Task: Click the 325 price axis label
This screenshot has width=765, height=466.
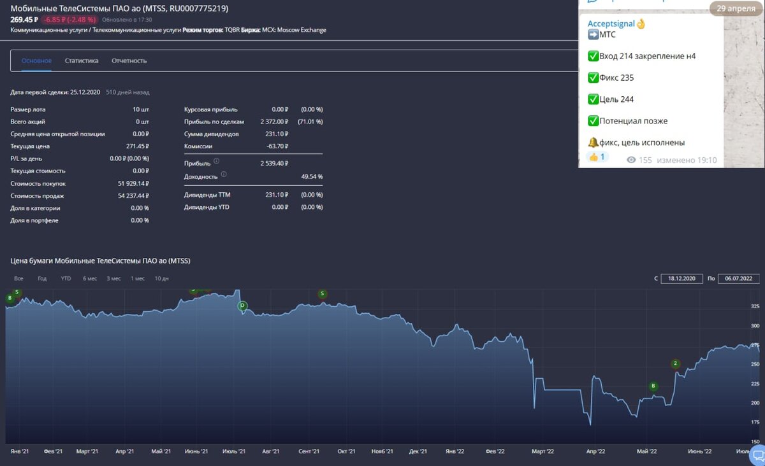Action: (x=755, y=306)
